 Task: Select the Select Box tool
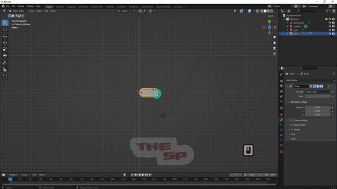click(x=5, y=23)
